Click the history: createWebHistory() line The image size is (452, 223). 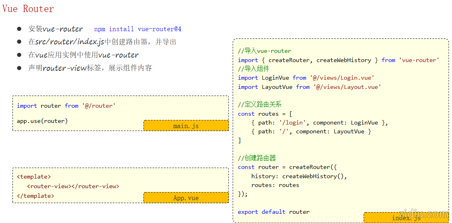[x=299, y=176]
